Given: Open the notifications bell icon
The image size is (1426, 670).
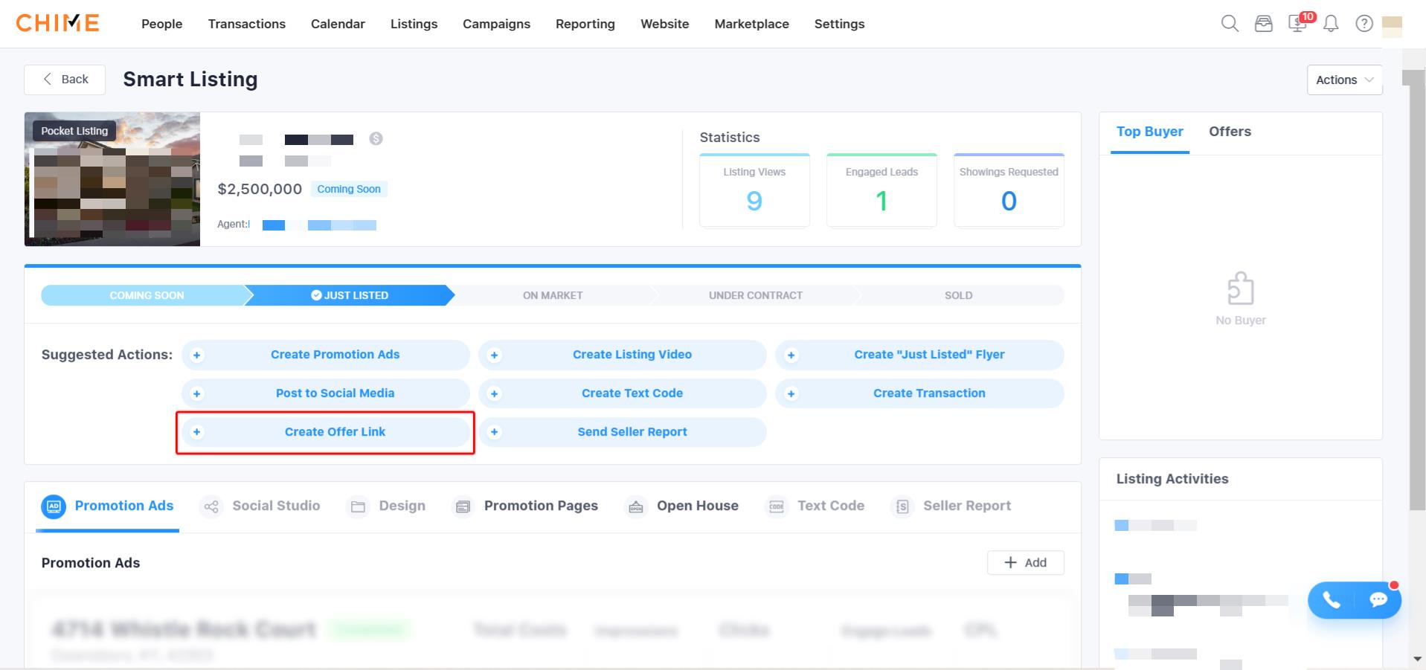Looking at the screenshot, I should (x=1331, y=24).
